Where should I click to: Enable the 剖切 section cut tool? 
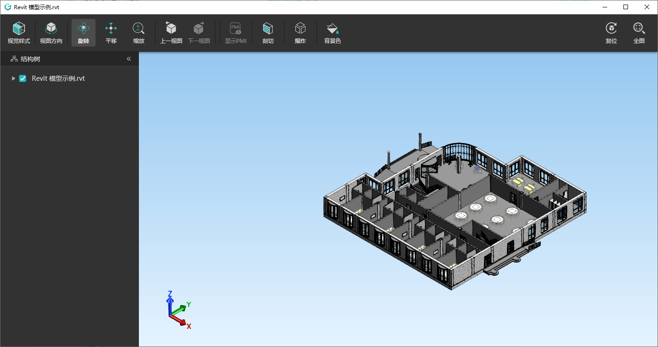tap(268, 33)
